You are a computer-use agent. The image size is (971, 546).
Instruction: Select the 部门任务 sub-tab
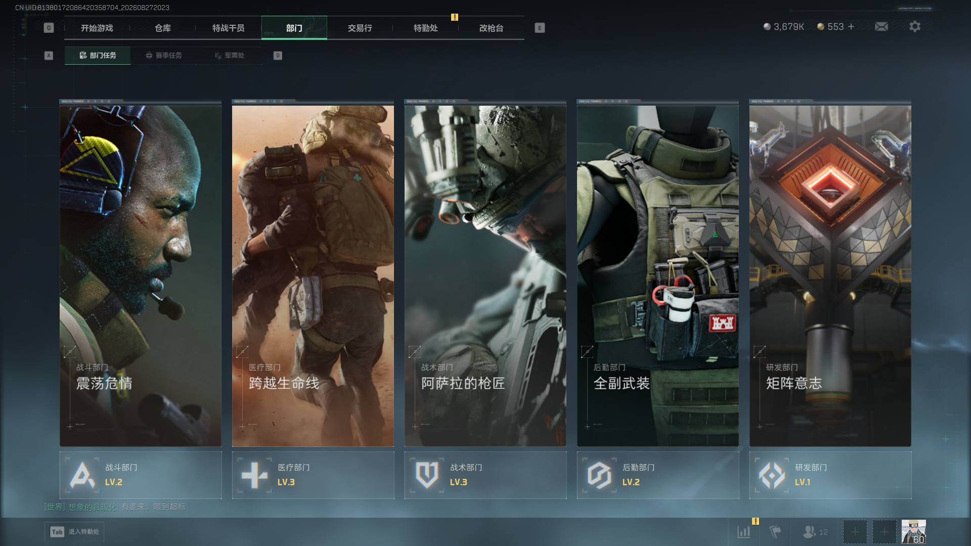(98, 56)
